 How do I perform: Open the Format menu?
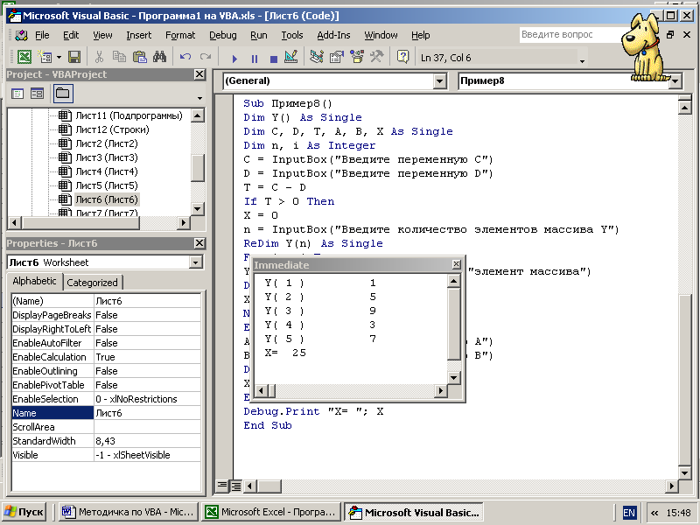[180, 35]
